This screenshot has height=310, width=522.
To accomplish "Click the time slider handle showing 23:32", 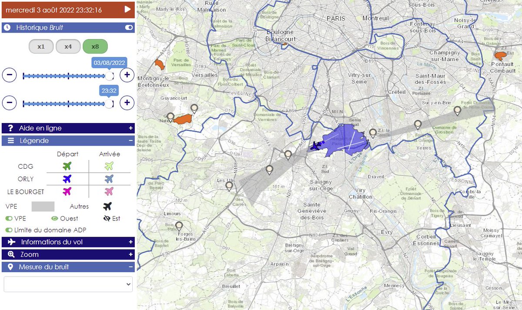I will tap(110, 103).
